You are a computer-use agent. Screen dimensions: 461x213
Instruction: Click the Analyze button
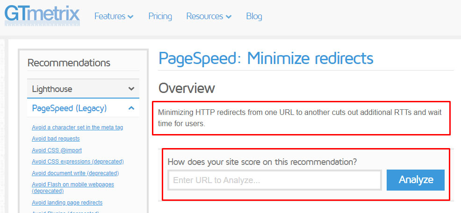point(416,180)
